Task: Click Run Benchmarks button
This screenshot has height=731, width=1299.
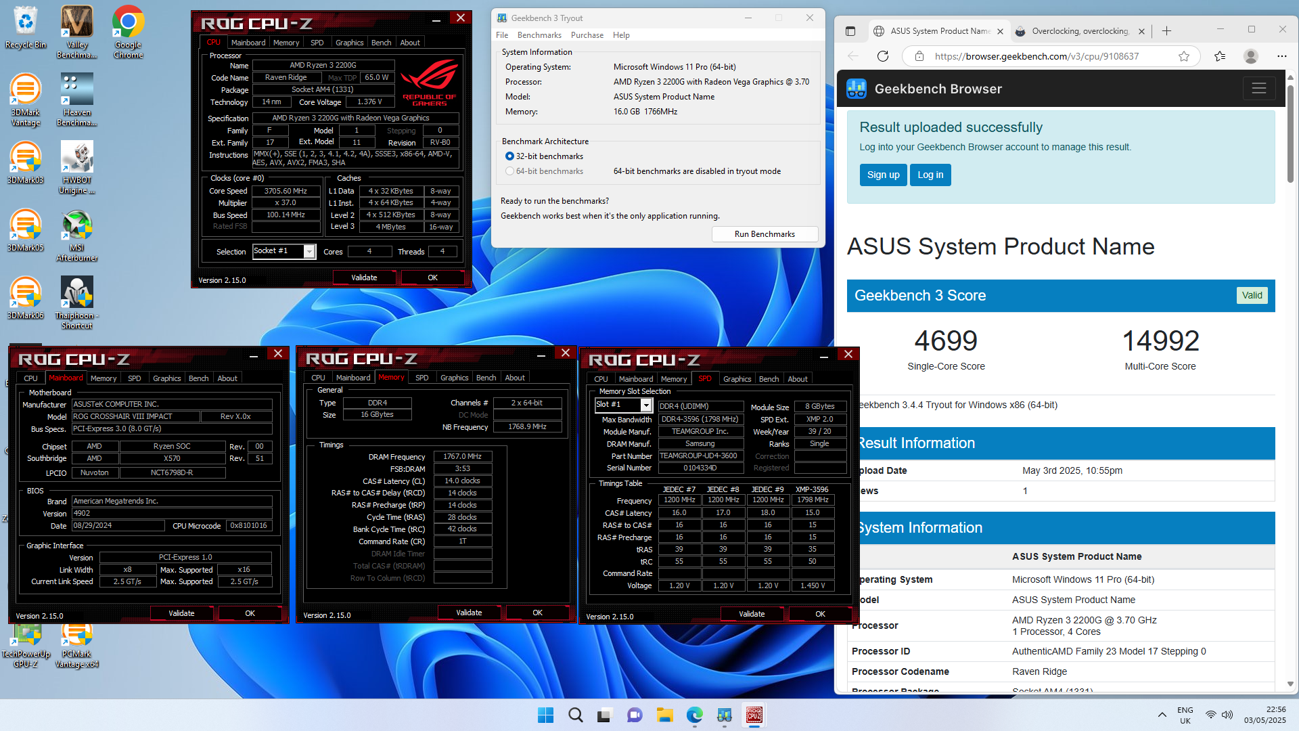Action: (765, 234)
